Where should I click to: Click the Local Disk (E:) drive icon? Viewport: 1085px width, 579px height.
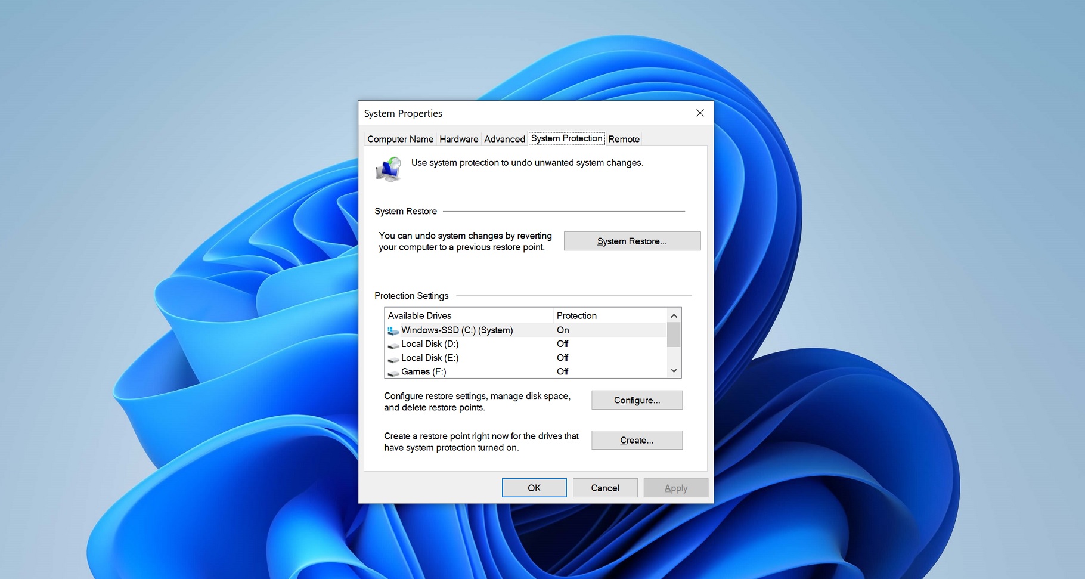coord(393,358)
